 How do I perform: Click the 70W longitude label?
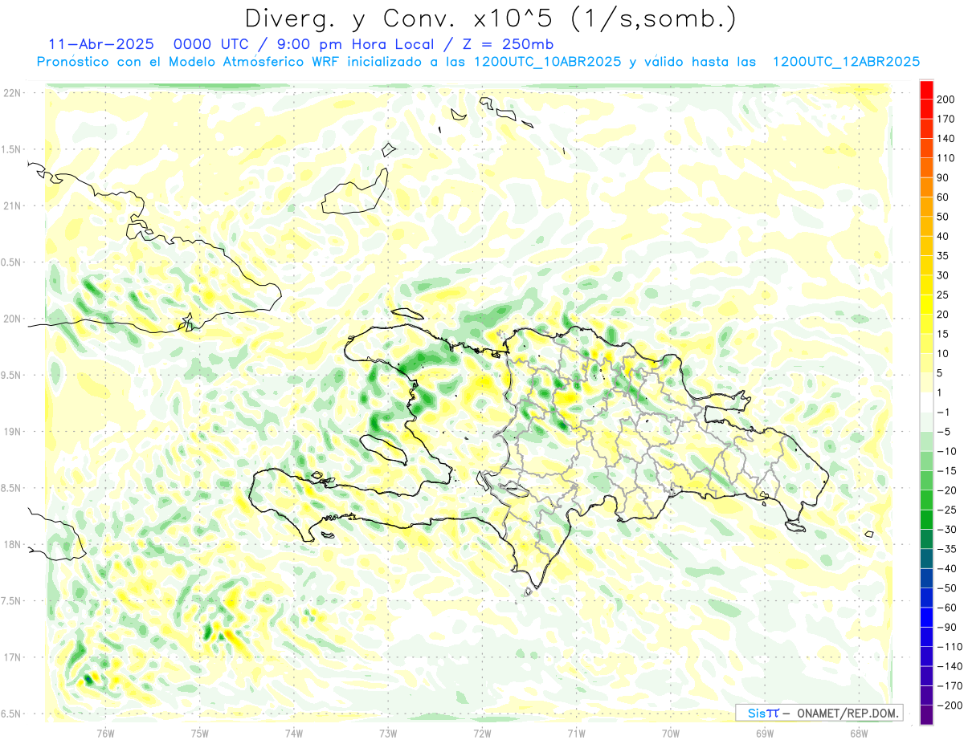(671, 733)
